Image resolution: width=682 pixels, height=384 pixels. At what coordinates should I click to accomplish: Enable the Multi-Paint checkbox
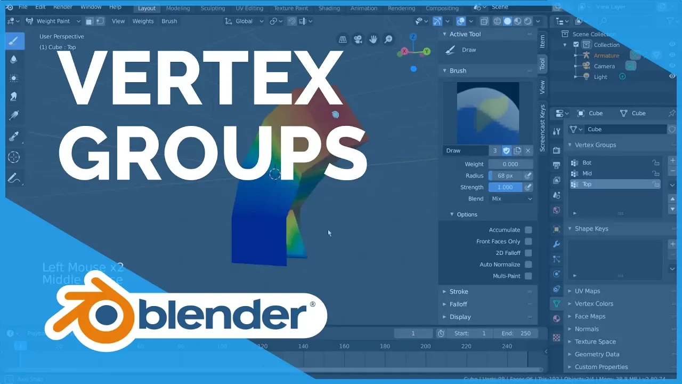click(528, 276)
